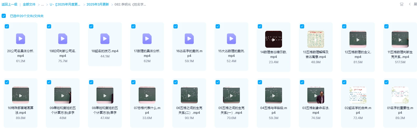Uncheck the checkbox on 10特殊部首笔画算法.mp4
417x137 pixels.
tap(7, 82)
